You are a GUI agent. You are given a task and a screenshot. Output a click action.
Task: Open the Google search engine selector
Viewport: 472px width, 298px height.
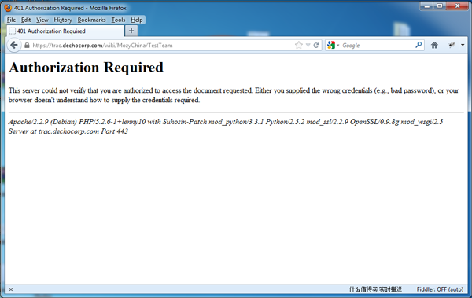pyautogui.click(x=333, y=45)
